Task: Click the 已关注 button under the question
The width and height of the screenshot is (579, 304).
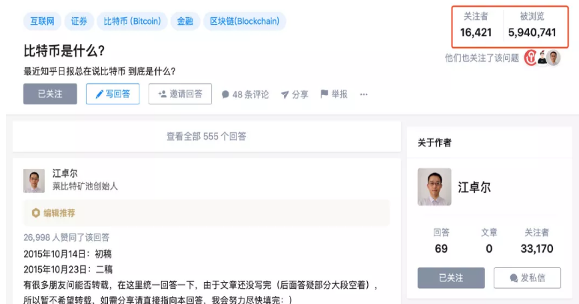Action: coord(50,94)
